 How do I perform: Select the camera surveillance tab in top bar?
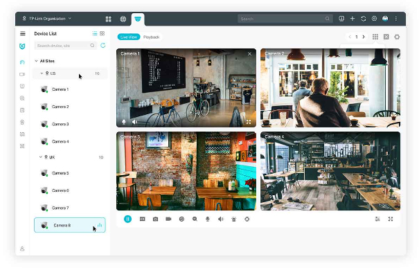[x=138, y=19]
